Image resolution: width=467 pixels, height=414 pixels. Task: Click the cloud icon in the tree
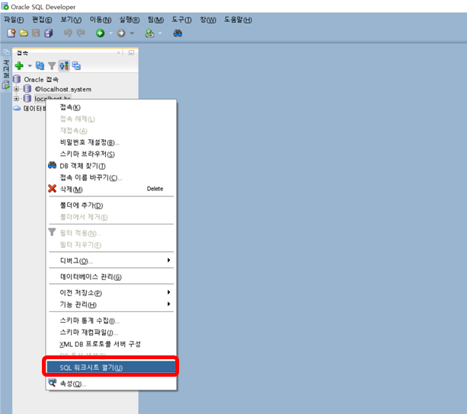click(x=17, y=108)
